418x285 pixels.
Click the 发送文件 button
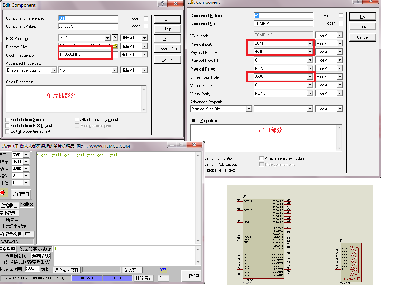(132, 270)
